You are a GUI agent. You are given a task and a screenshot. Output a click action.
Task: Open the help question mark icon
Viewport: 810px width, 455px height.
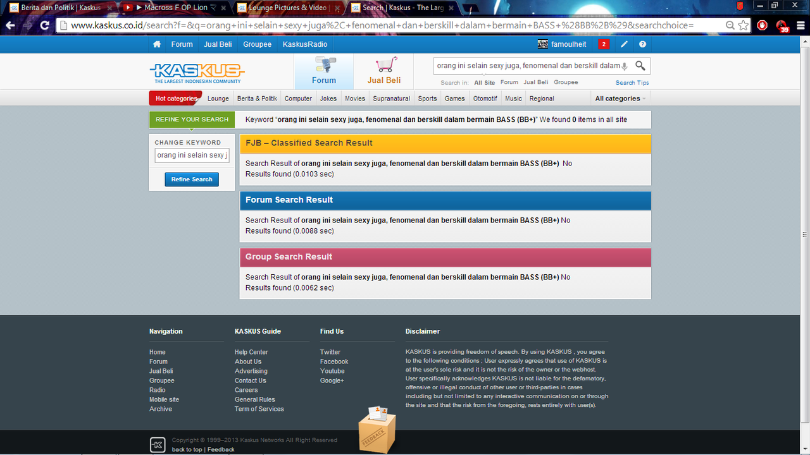(x=643, y=44)
